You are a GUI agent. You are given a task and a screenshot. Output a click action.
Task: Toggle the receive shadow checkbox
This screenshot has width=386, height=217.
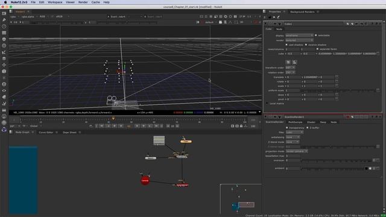(x=306, y=45)
